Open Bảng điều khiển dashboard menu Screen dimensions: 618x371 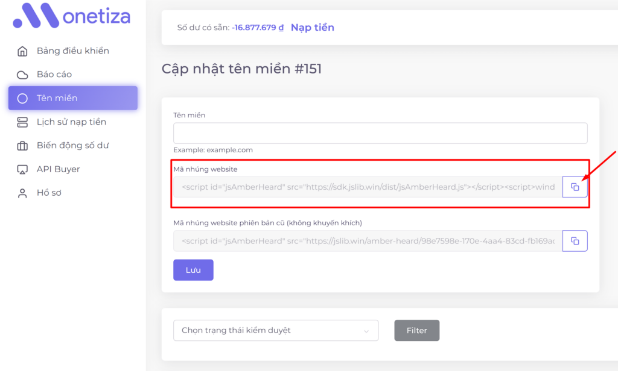coord(73,51)
